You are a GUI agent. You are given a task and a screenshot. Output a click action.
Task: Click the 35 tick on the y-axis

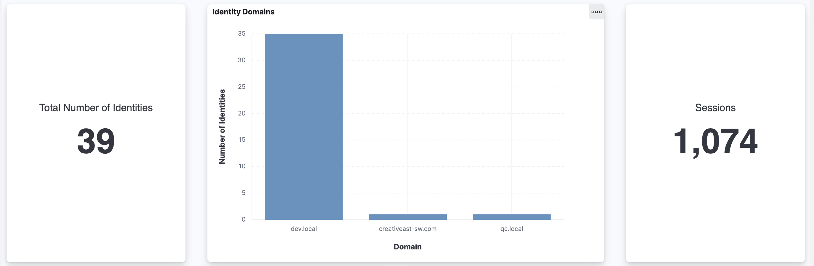[x=242, y=33]
